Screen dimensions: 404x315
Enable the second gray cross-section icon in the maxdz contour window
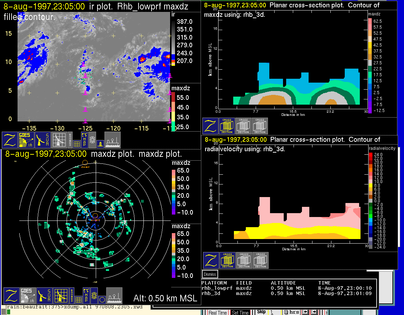pyautogui.click(x=243, y=126)
